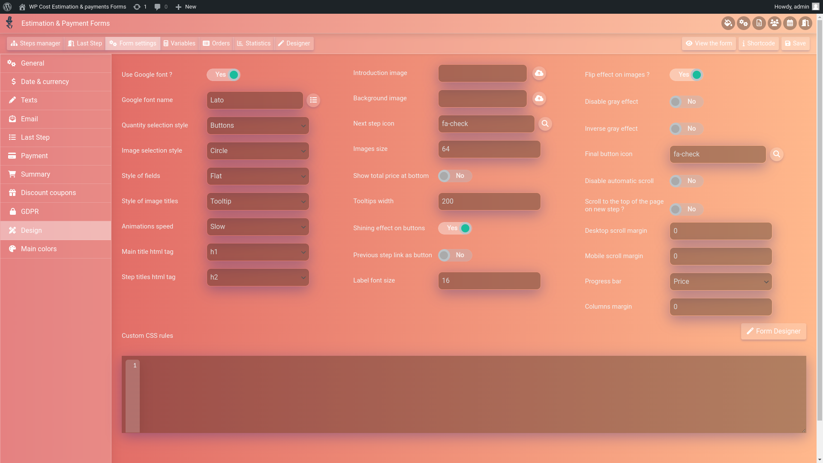Click search icon beside Final button icon field
The image size is (823, 463).
coord(776,154)
